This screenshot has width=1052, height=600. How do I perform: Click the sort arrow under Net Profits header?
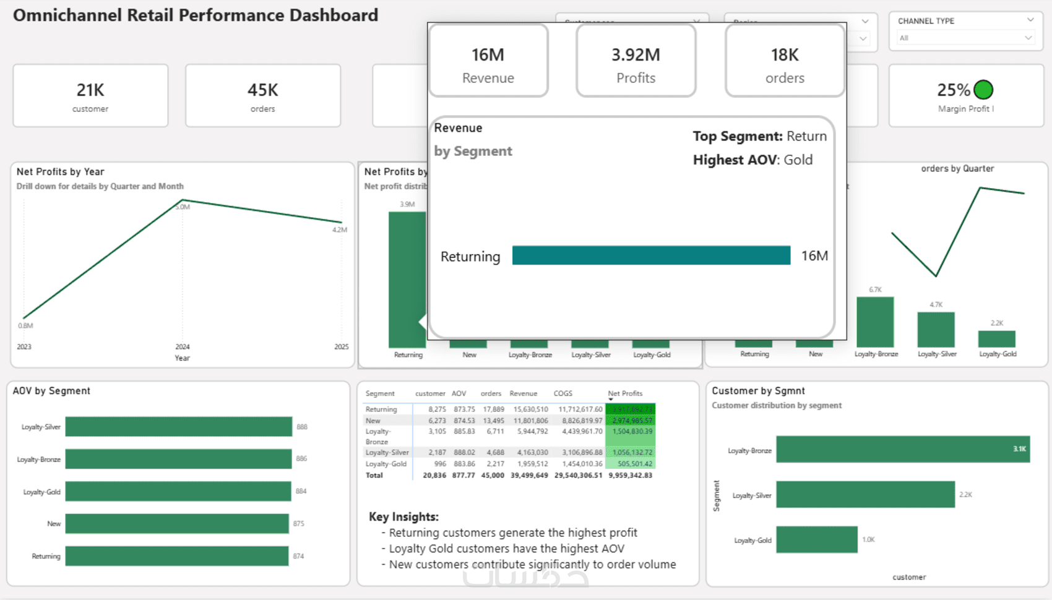click(x=611, y=400)
